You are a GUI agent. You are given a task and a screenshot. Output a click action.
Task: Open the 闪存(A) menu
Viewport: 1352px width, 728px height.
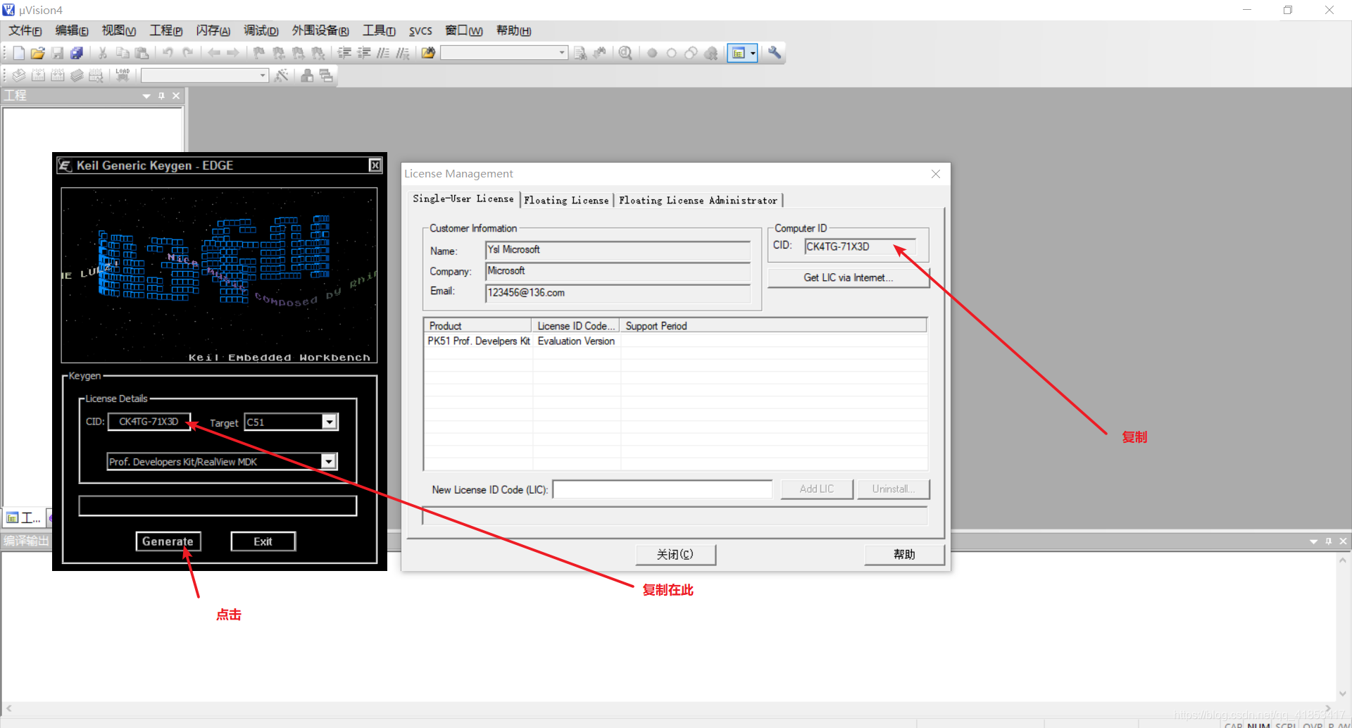[213, 30]
